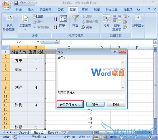Expand the 全部刷新 dropdown arrow

pos(25,30)
